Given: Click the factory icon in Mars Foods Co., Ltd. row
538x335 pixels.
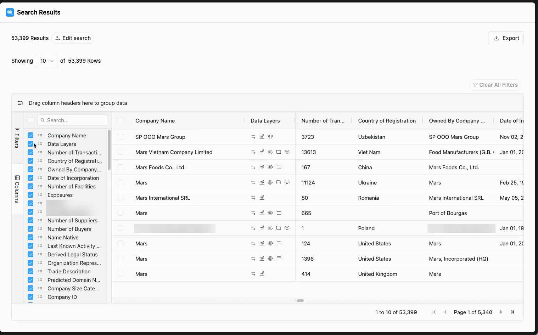Looking at the screenshot, I should [x=262, y=167].
